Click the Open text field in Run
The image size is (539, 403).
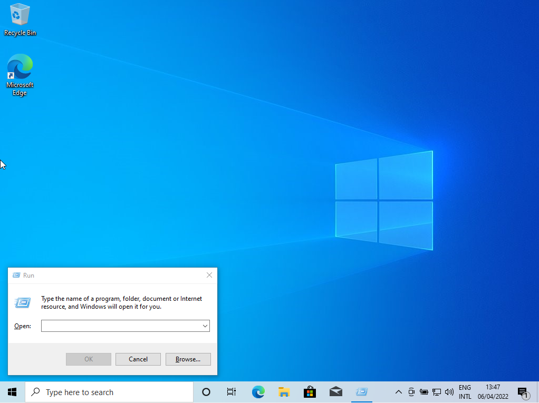[x=121, y=326]
